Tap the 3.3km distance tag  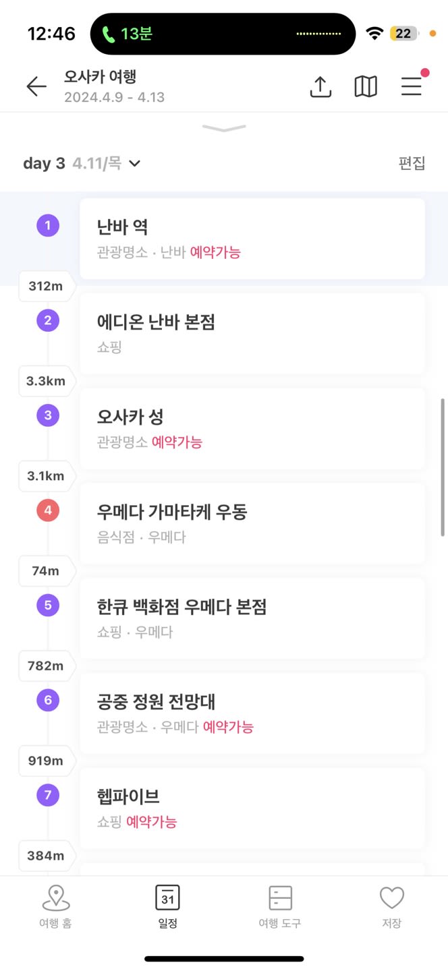[x=46, y=381]
